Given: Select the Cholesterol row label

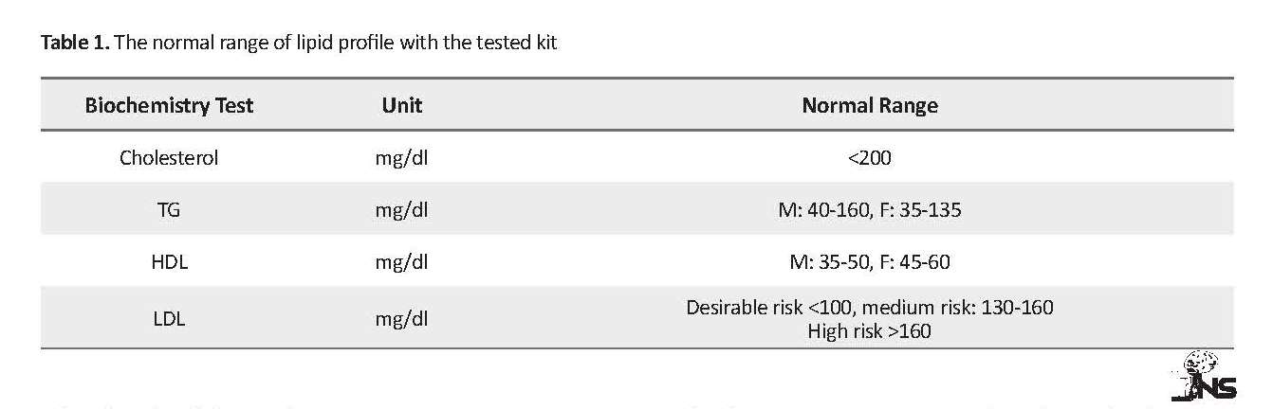Looking at the screenshot, I should tap(169, 158).
